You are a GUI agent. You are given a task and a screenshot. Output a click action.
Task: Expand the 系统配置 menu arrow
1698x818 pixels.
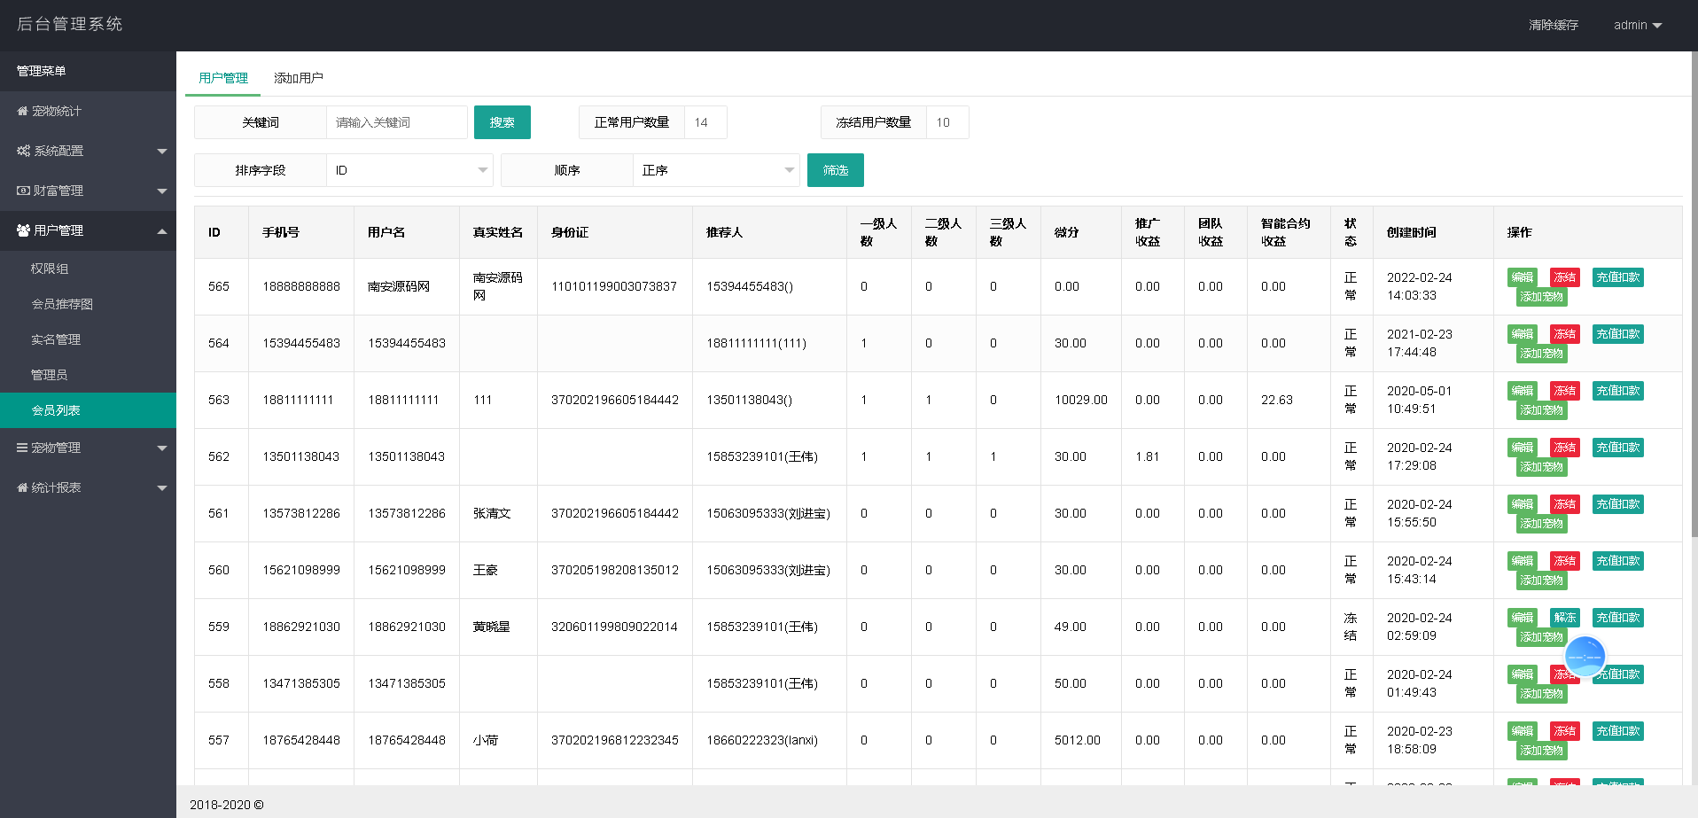point(162,152)
